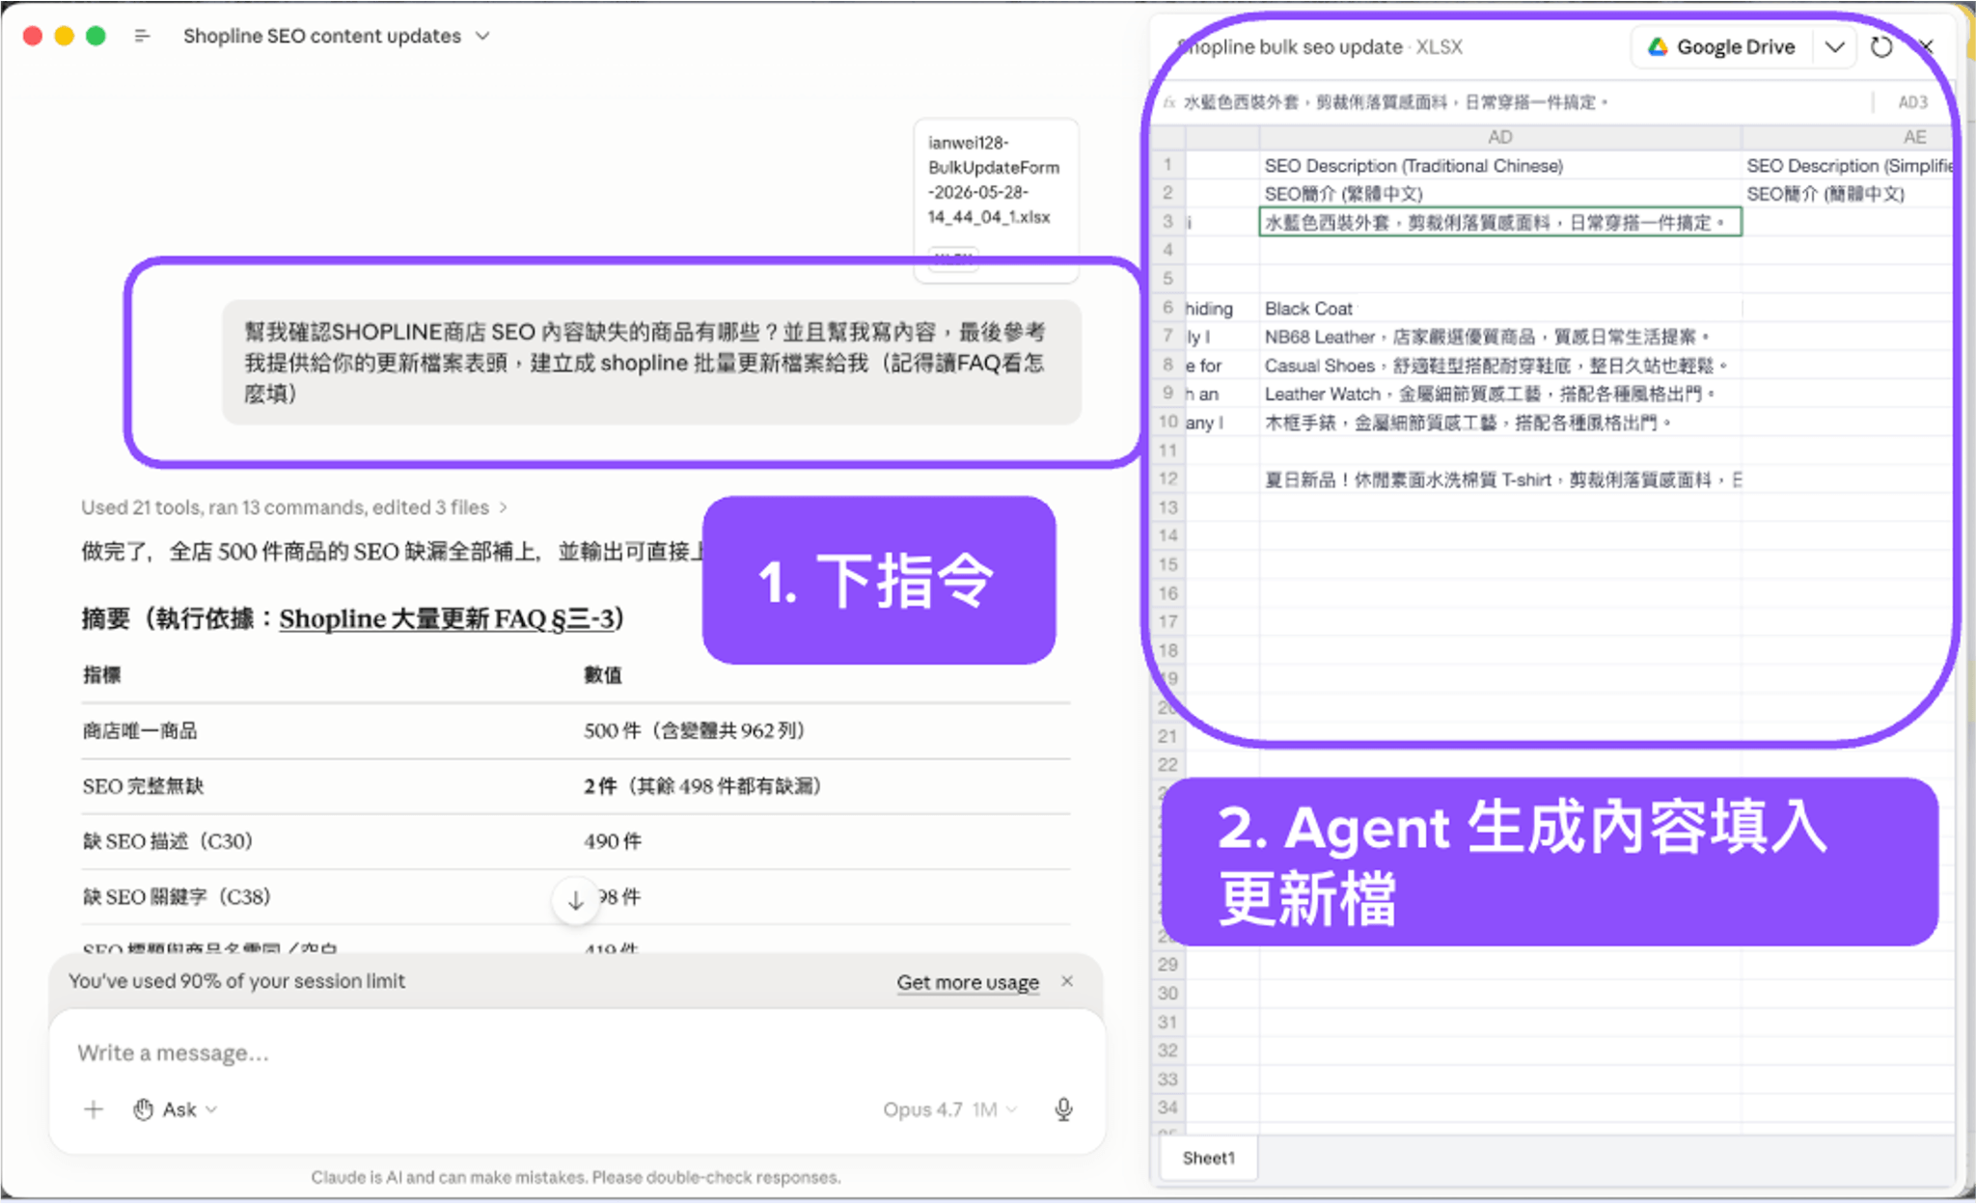
Task: Click the macOS green fullscreen window button
Action: [x=96, y=36]
